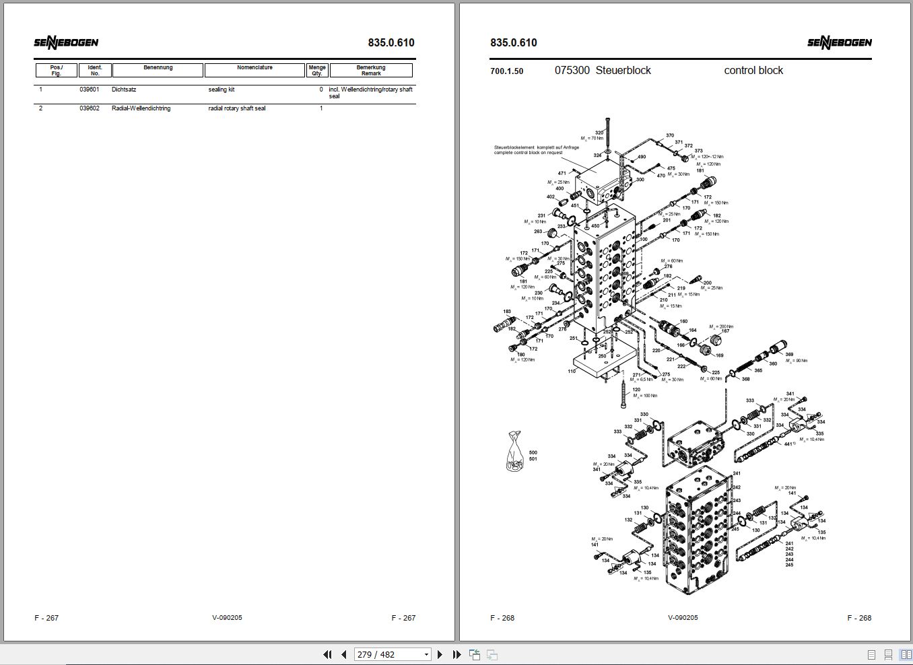This screenshot has height=665, width=913.
Task: Click the Benennung column header
Action: coord(158,70)
